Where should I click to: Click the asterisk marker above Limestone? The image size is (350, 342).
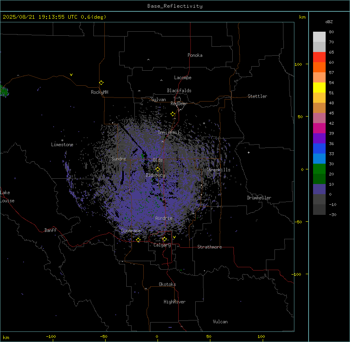point(62,141)
